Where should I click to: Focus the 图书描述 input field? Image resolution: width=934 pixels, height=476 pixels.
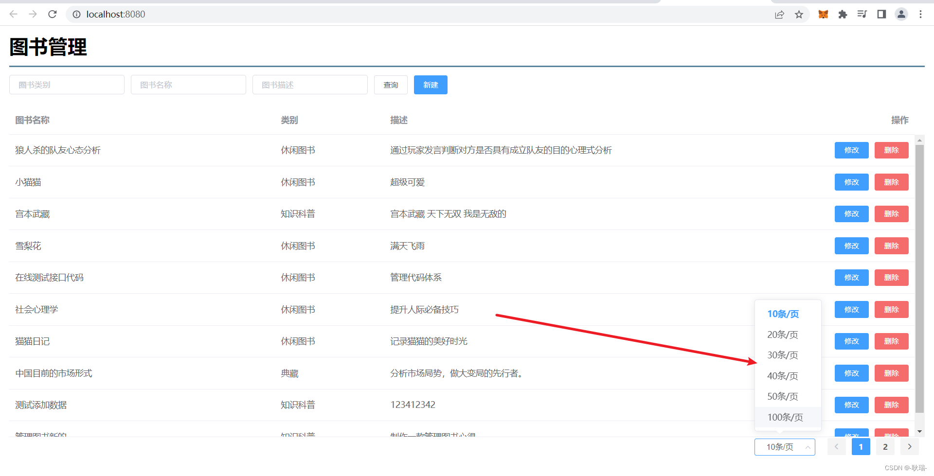click(310, 85)
